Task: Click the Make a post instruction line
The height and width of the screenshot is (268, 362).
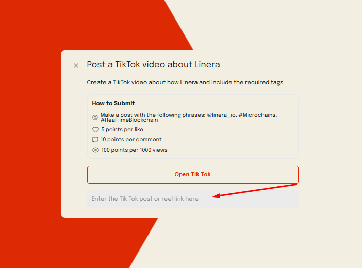Action: pos(189,117)
